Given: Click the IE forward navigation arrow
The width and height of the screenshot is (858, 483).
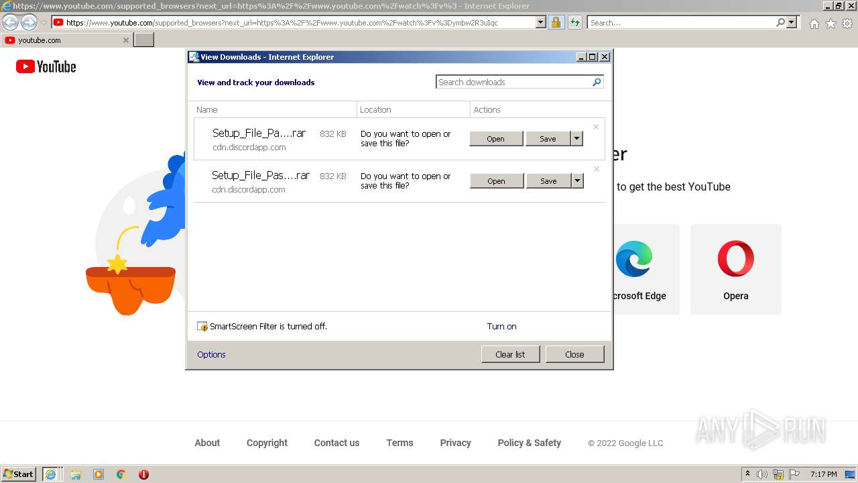Looking at the screenshot, I should pyautogui.click(x=29, y=22).
